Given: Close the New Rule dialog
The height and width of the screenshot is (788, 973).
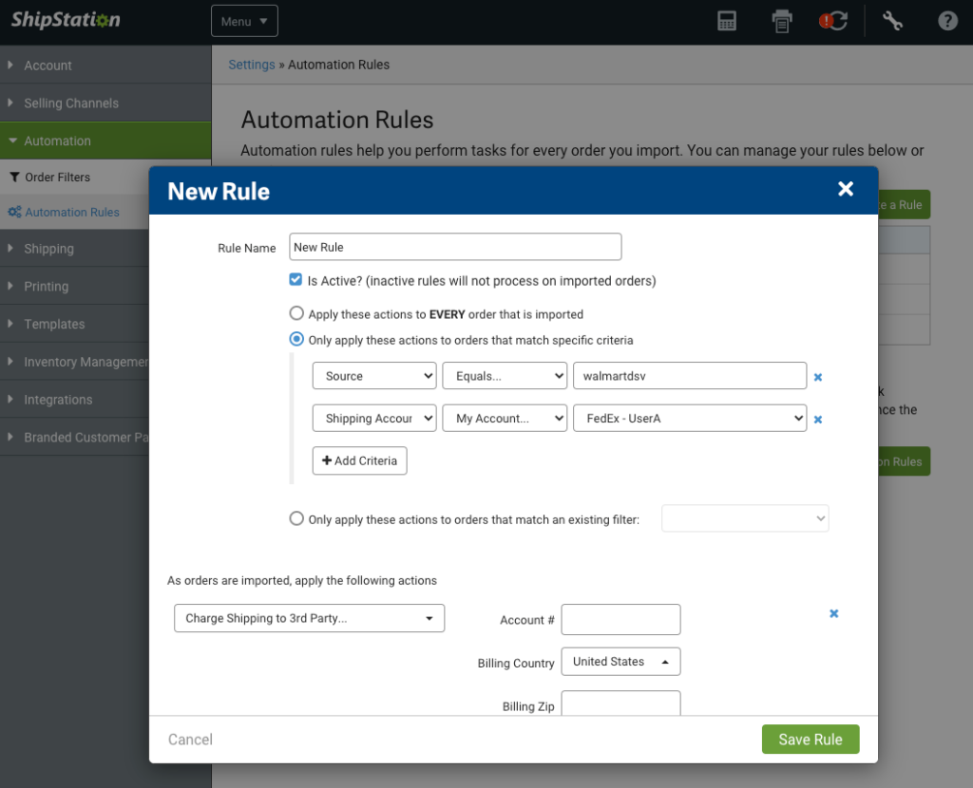Looking at the screenshot, I should [845, 189].
